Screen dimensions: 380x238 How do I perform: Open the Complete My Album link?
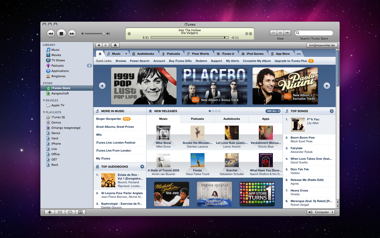tap(257, 61)
